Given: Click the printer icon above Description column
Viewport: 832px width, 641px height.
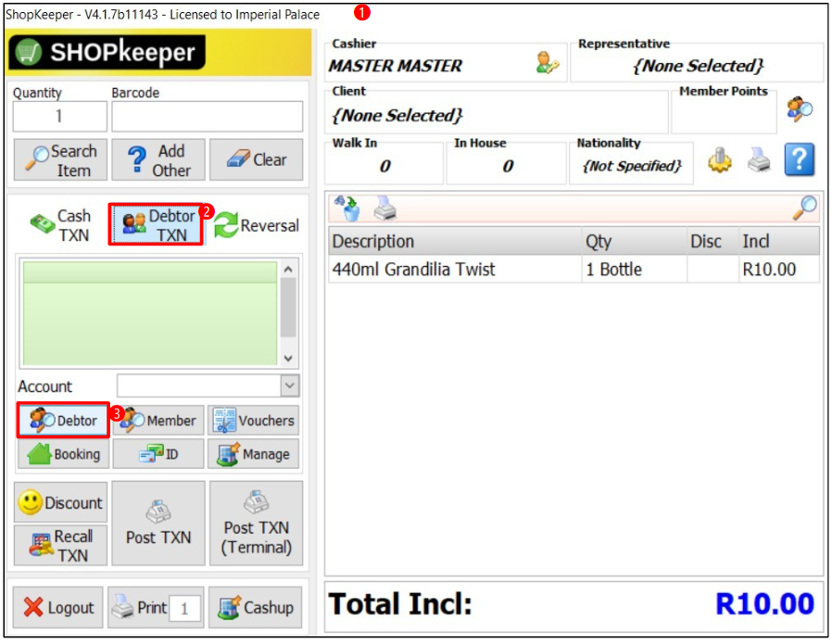Looking at the screenshot, I should tap(385, 208).
